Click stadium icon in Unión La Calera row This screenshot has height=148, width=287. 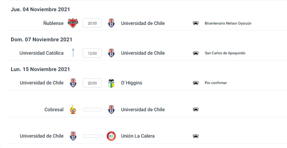pyautogui.click(x=196, y=136)
